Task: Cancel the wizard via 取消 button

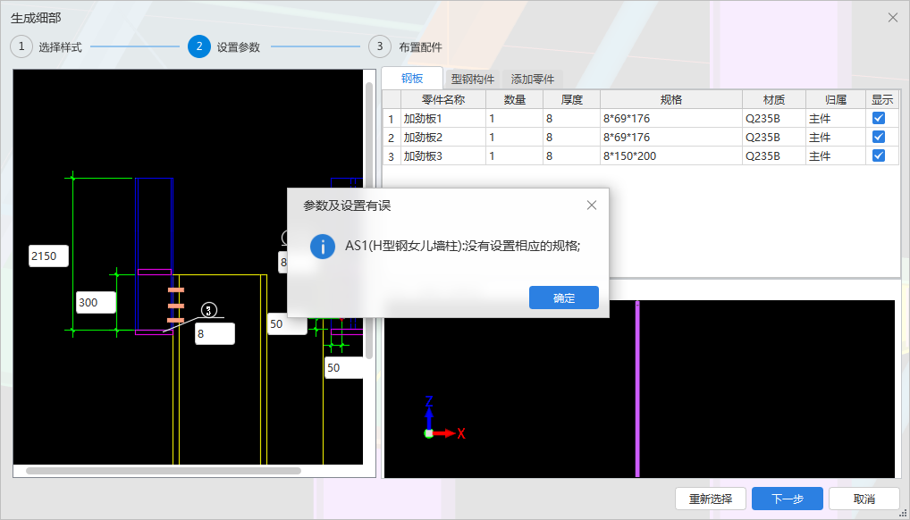Action: (863, 499)
